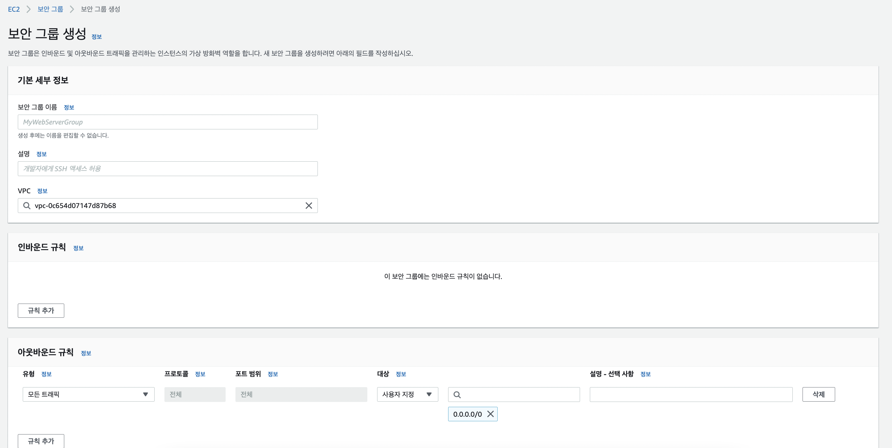Go to EC2 in breadcrumb
This screenshot has height=448, width=892.
14,9
